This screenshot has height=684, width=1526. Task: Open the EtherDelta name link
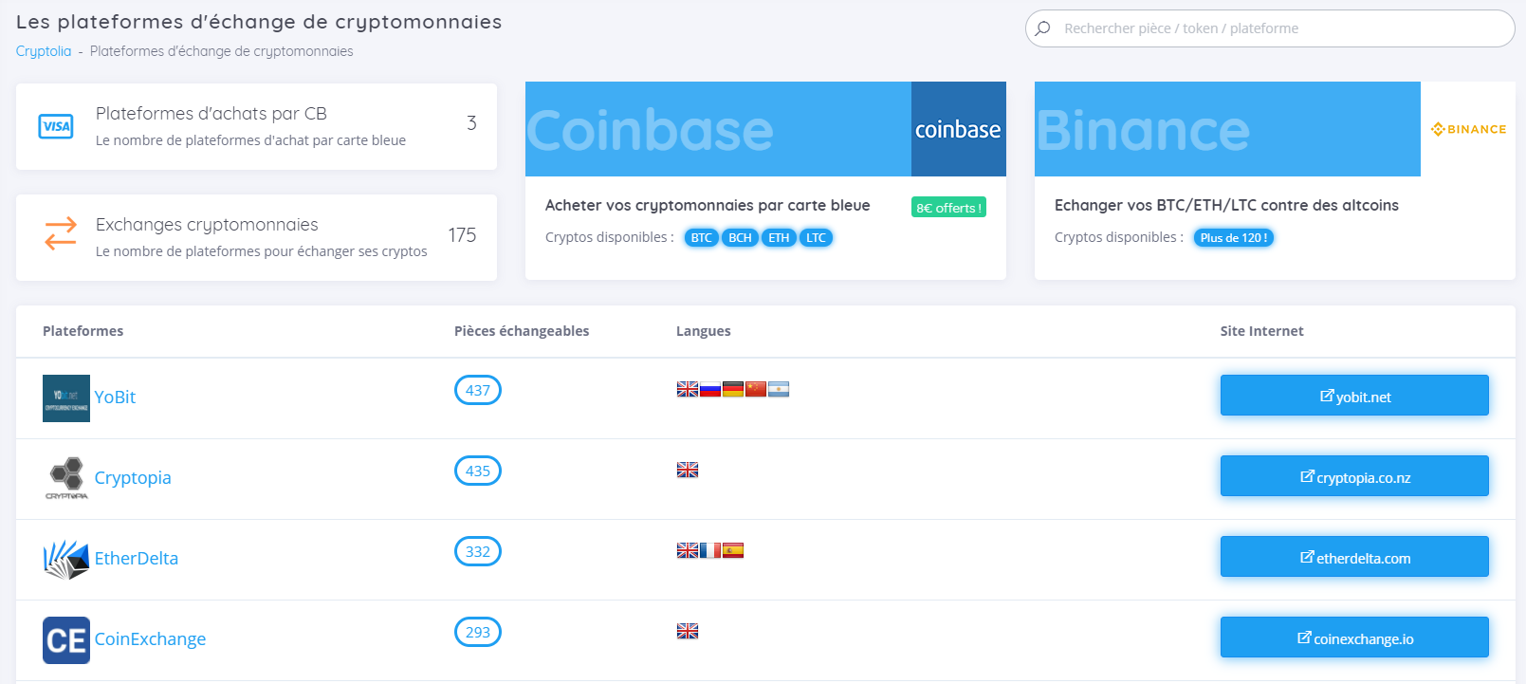[x=136, y=559]
